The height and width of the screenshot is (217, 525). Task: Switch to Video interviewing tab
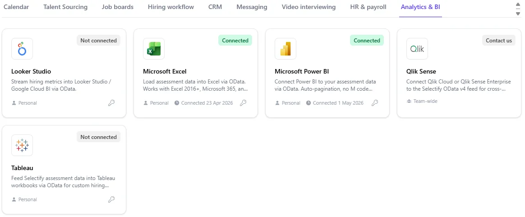click(309, 7)
